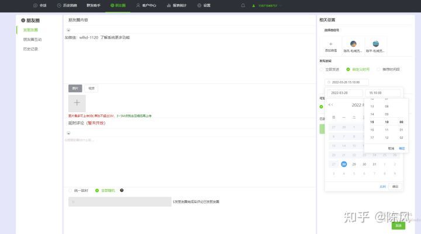Click the emoji icon above the moments text
Image resolution: width=421 pixels, height=234 pixels.
coord(68,31)
